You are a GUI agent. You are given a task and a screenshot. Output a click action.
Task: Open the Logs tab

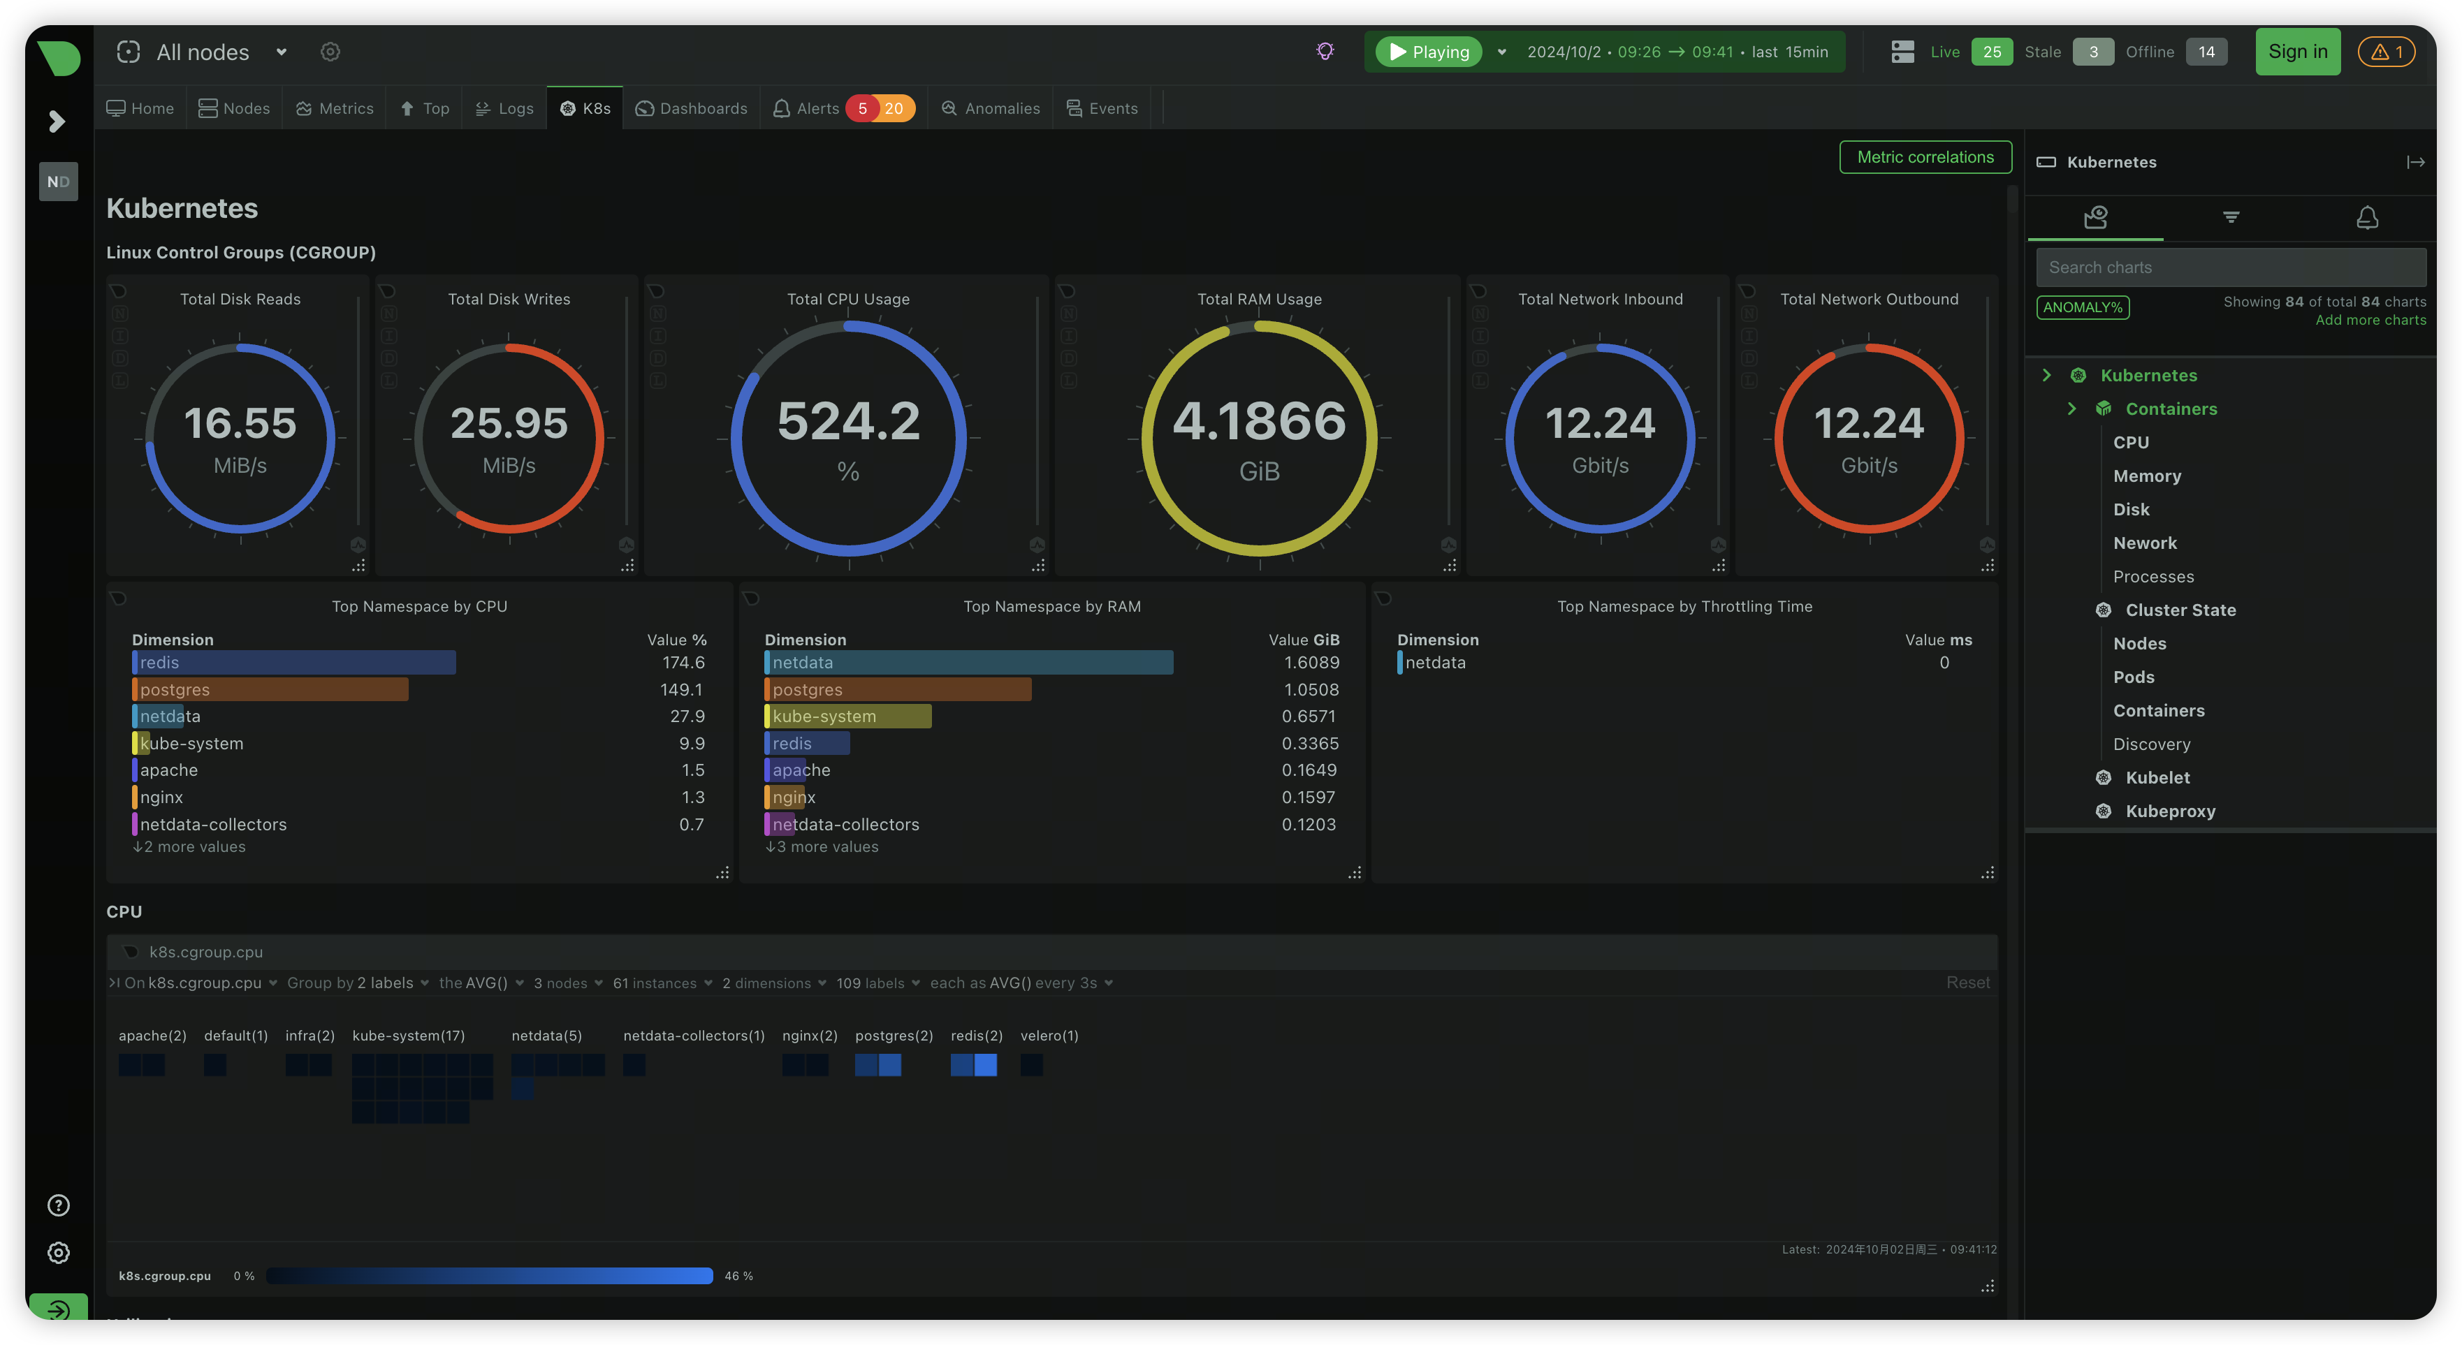point(504,108)
